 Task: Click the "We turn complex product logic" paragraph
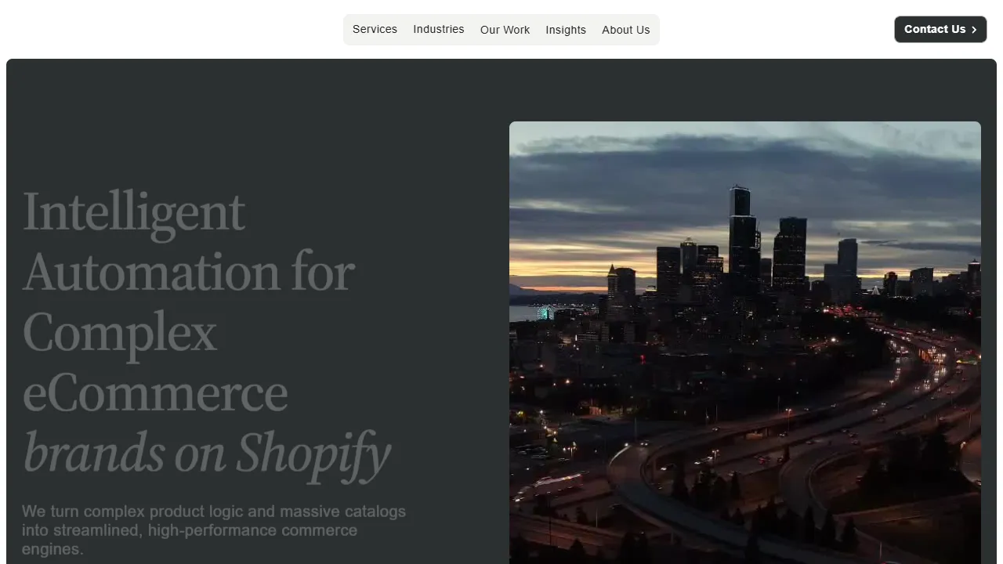pos(213,530)
